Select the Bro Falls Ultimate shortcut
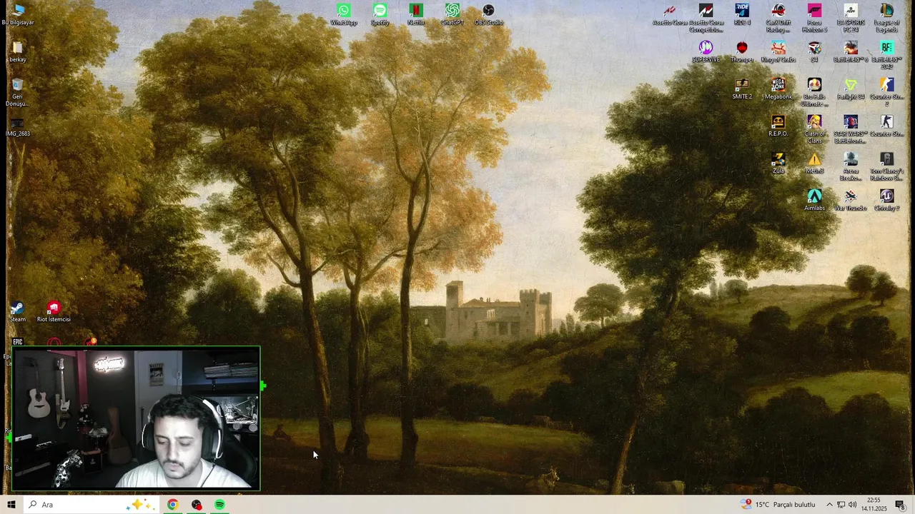915x514 pixels. tap(814, 92)
